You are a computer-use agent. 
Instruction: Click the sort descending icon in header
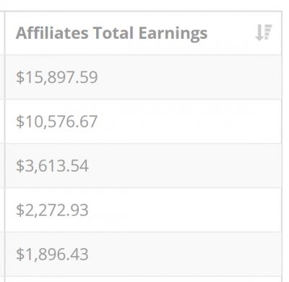point(264,32)
